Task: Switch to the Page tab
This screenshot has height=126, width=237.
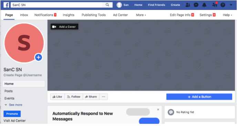Action: [x=9, y=15]
